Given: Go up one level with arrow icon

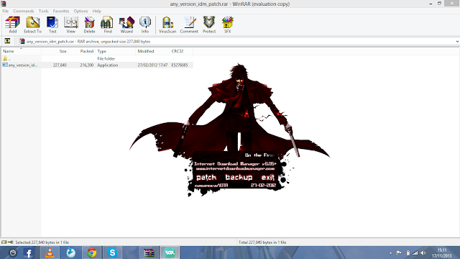Looking at the screenshot, I should click(7, 42).
